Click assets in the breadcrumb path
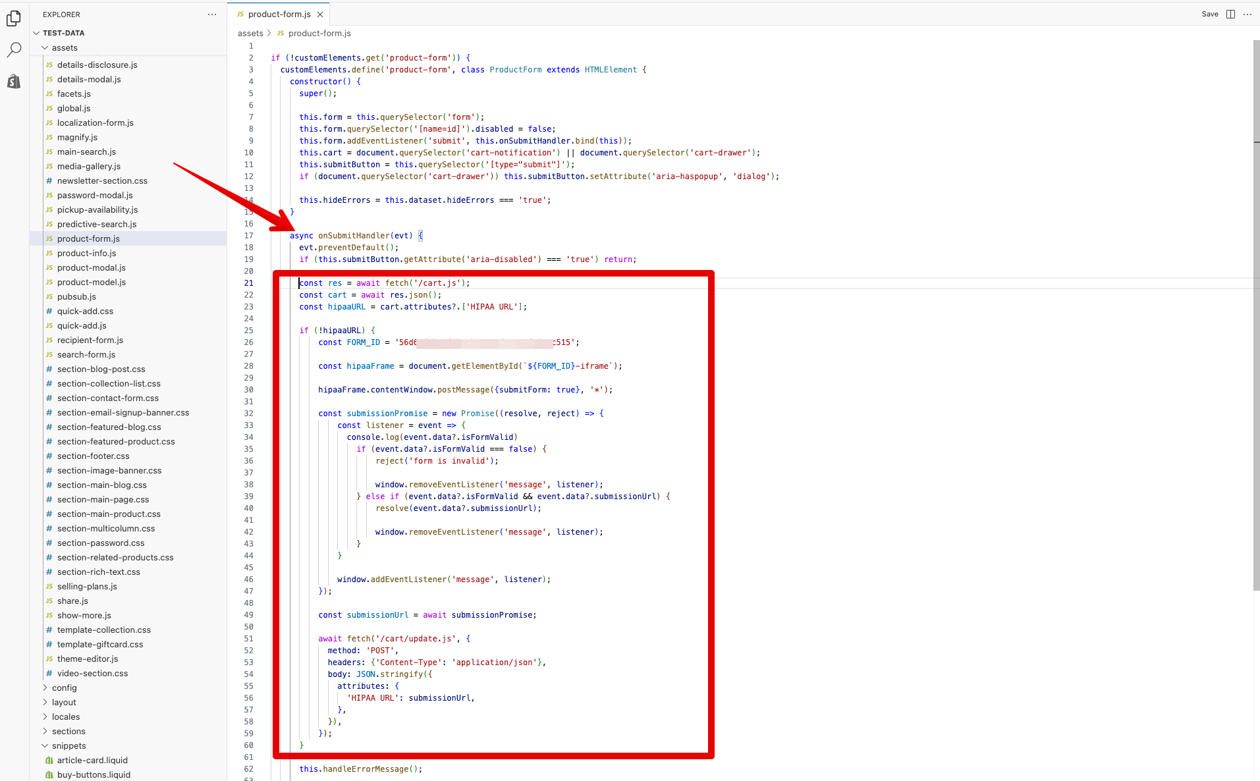1260x781 pixels. click(x=250, y=34)
